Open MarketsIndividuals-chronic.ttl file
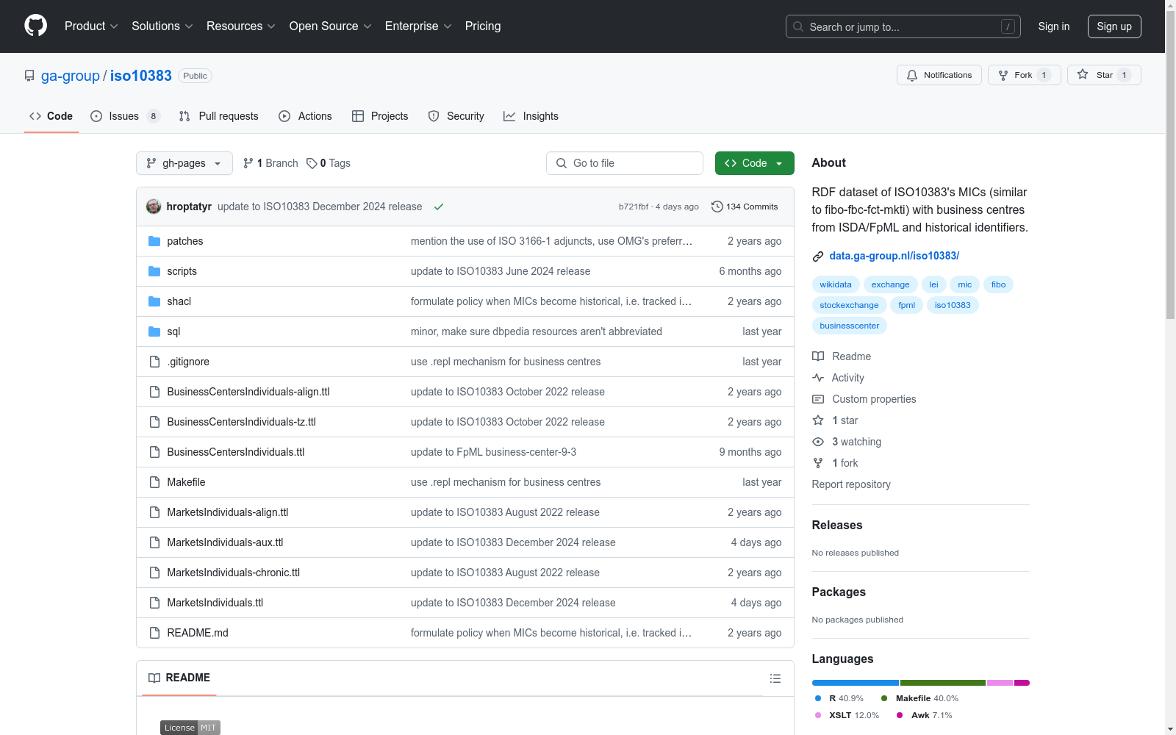This screenshot has width=1176, height=735. tap(234, 573)
